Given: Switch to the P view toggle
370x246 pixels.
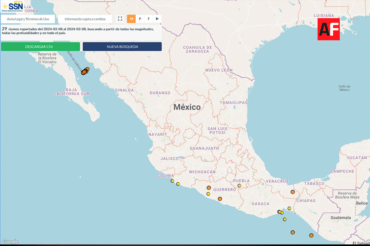Looking at the screenshot, I should pyautogui.click(x=140, y=19).
